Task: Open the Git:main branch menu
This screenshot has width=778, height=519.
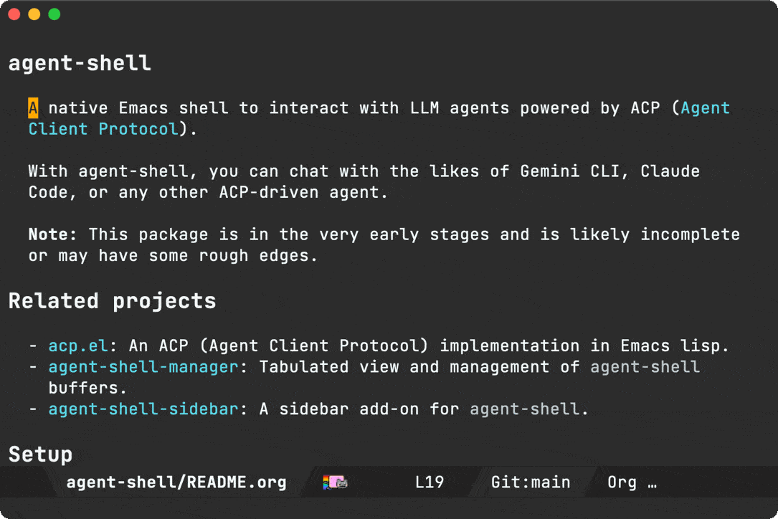Action: pyautogui.click(x=531, y=482)
